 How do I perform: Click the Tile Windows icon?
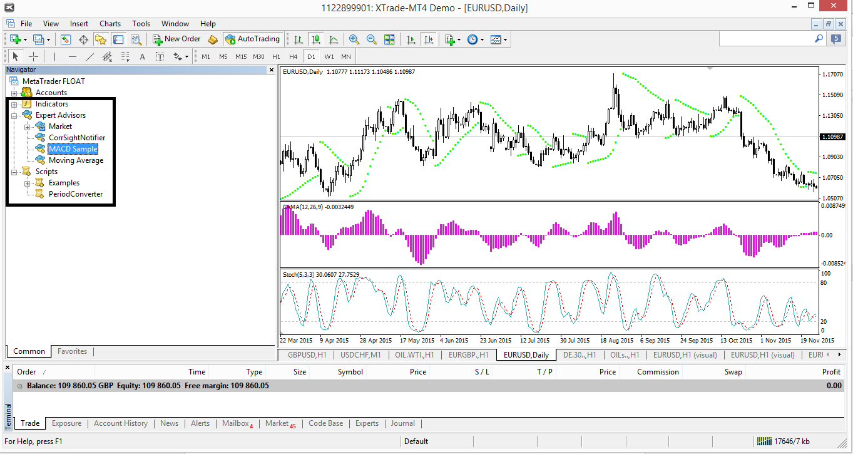pyautogui.click(x=389, y=39)
